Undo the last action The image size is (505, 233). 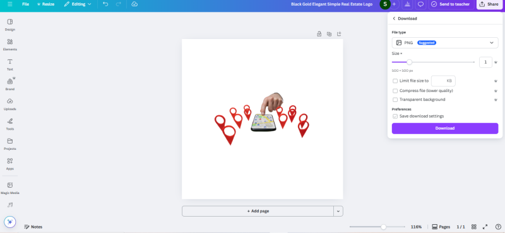coord(105,4)
